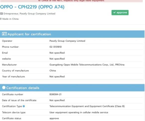This screenshot has height=121, width=145.
Task: Select the Phone number label
Action: point(10,47)
